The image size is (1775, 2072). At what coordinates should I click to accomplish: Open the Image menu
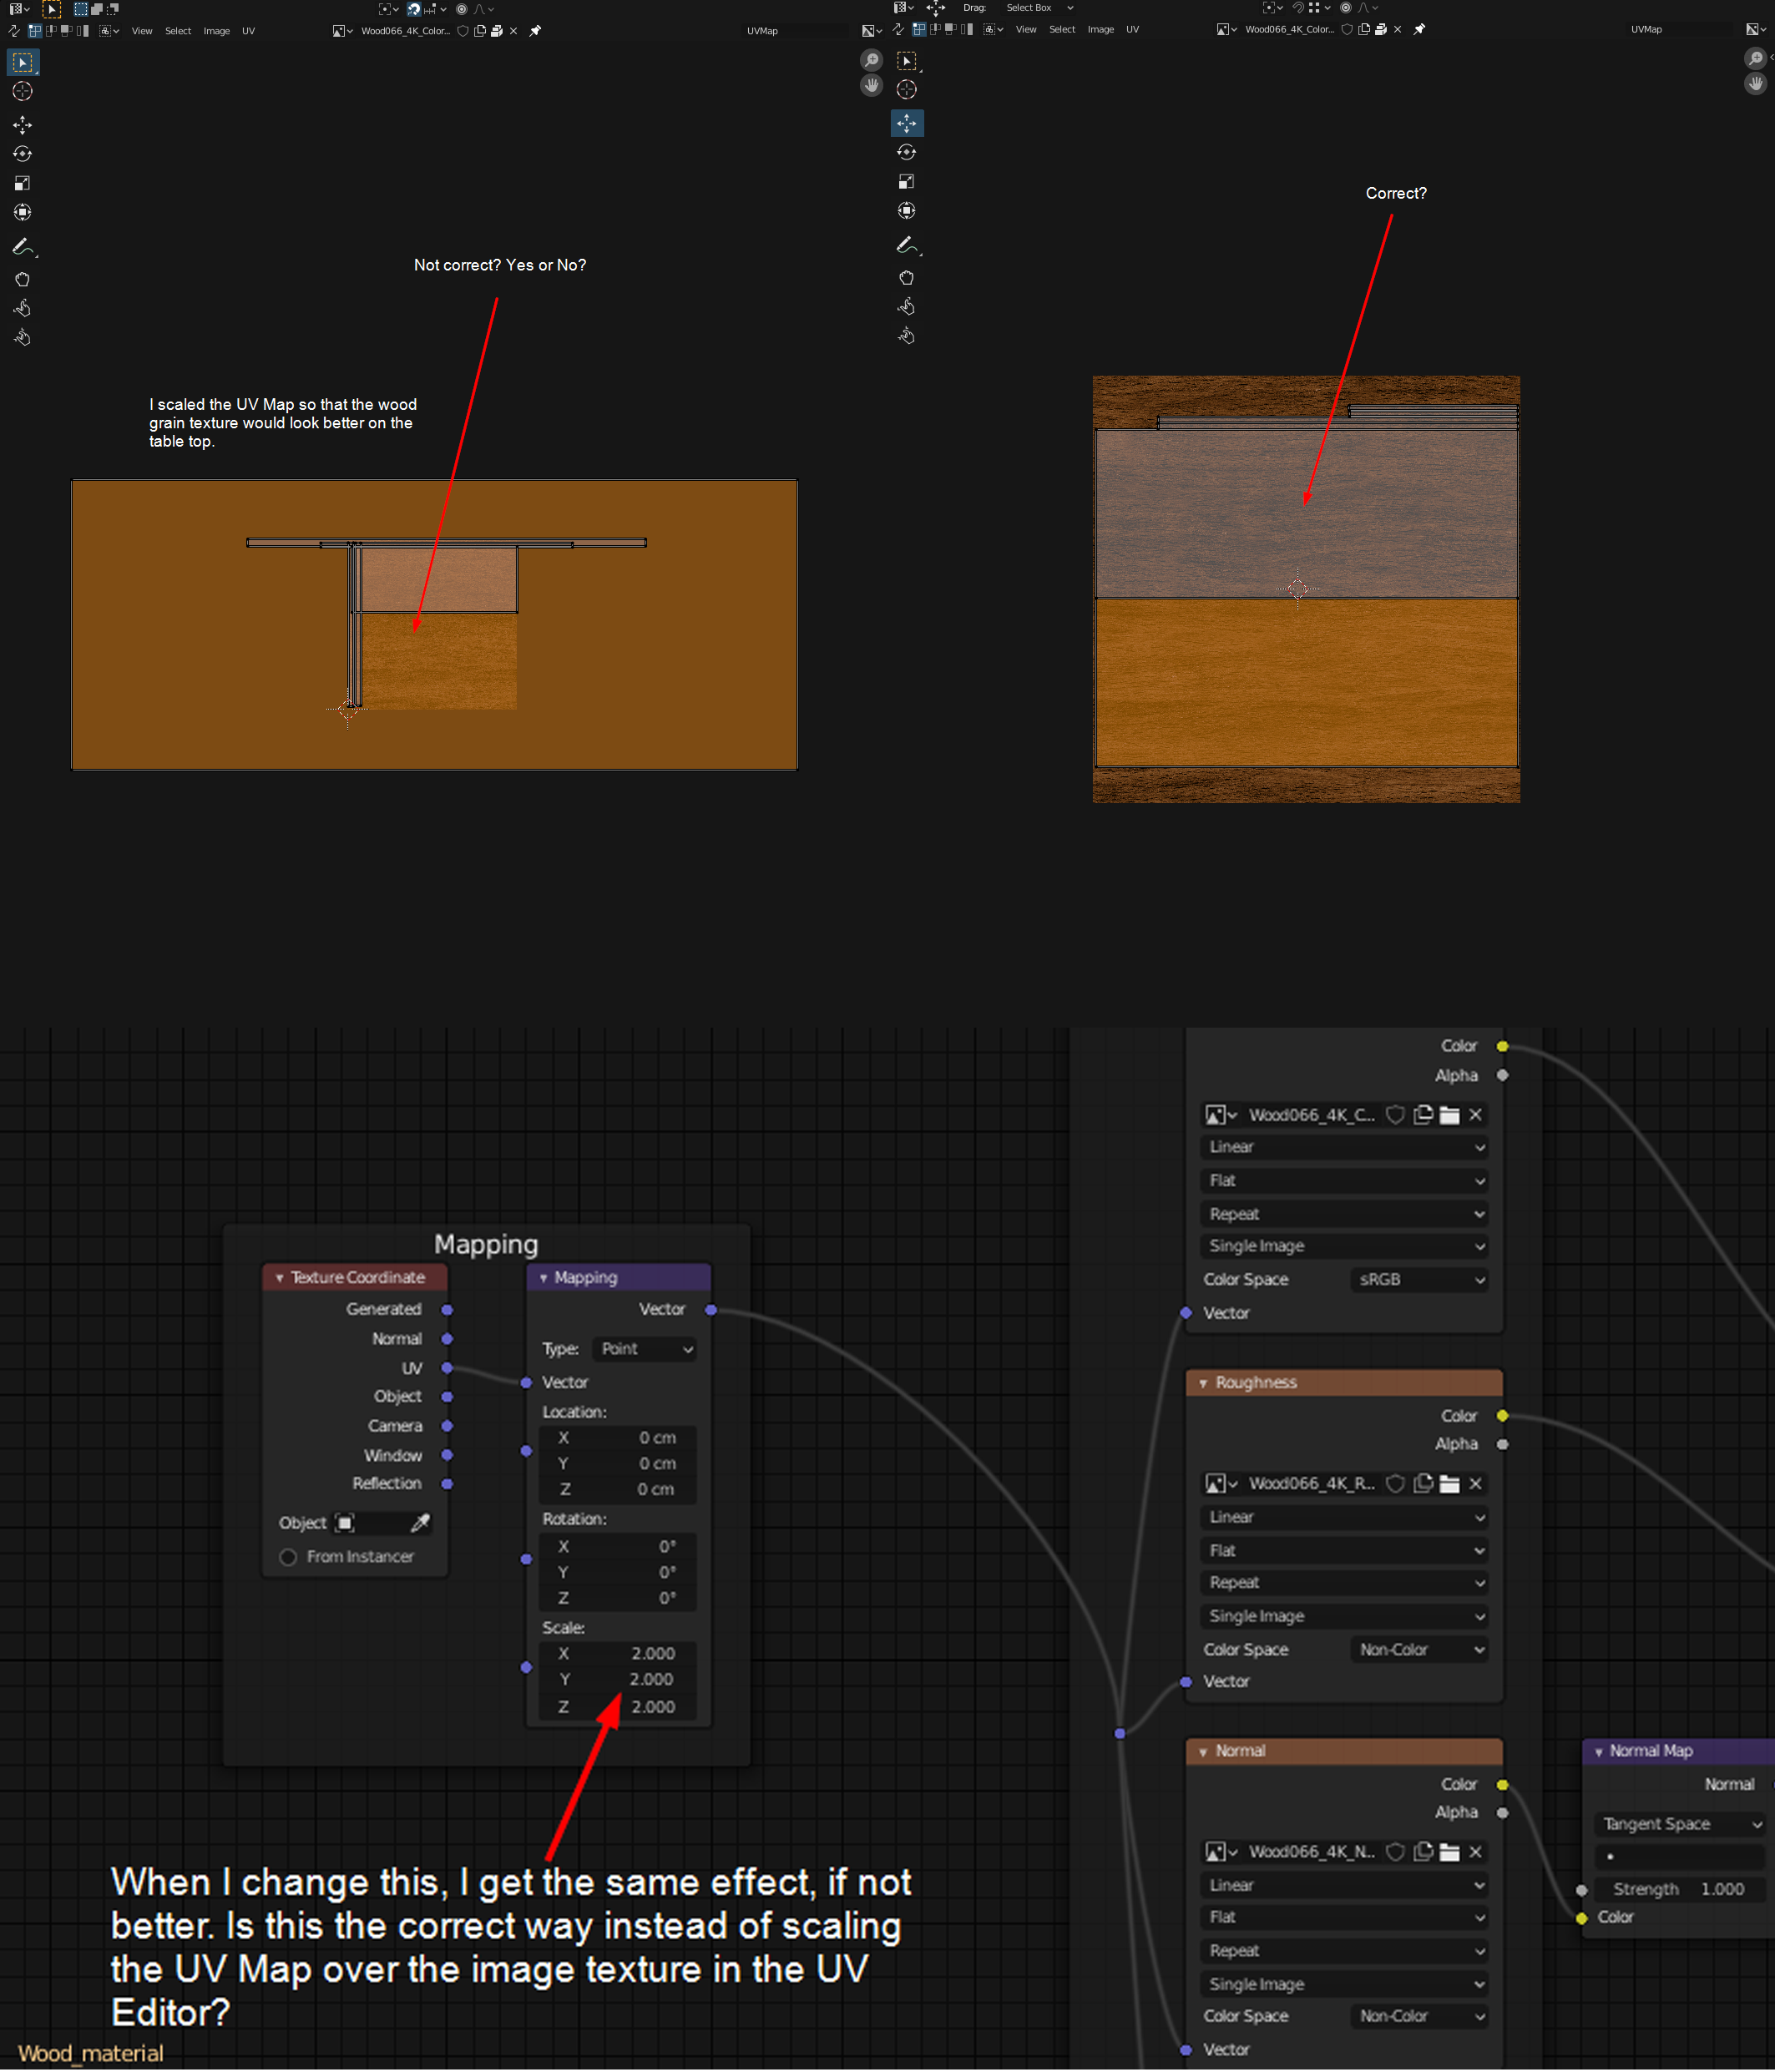click(x=217, y=31)
